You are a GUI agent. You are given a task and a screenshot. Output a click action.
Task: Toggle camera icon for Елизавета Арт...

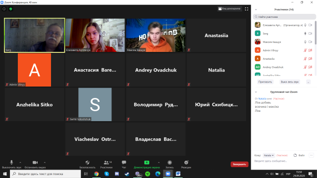click(311, 25)
